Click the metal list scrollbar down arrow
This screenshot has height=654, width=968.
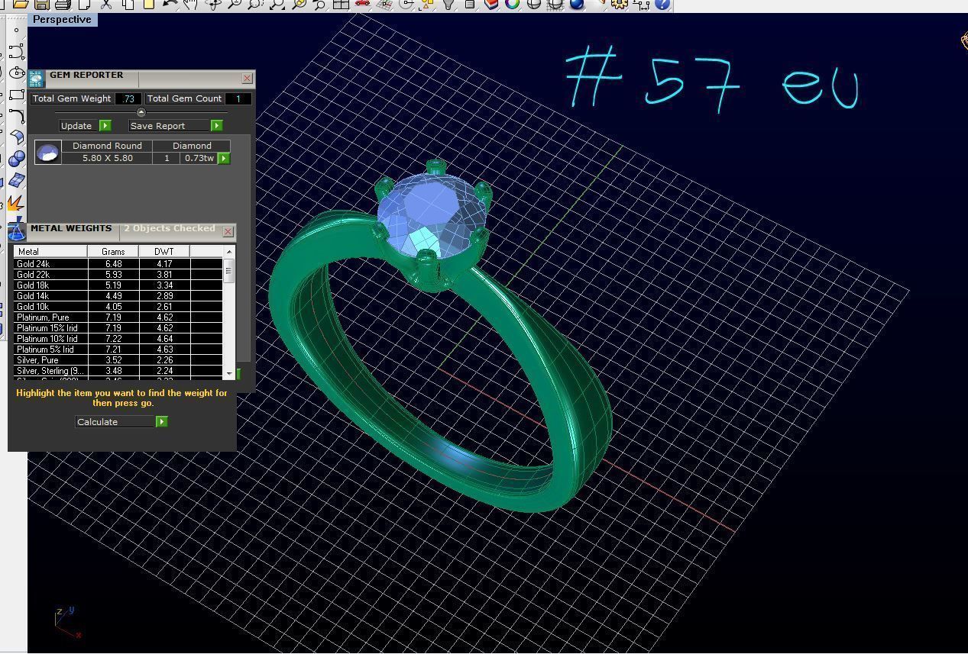pyautogui.click(x=228, y=372)
